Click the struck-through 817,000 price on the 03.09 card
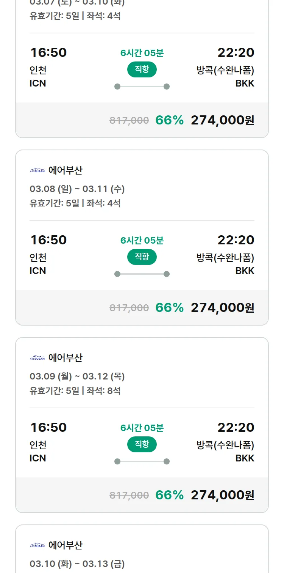 click(x=129, y=495)
